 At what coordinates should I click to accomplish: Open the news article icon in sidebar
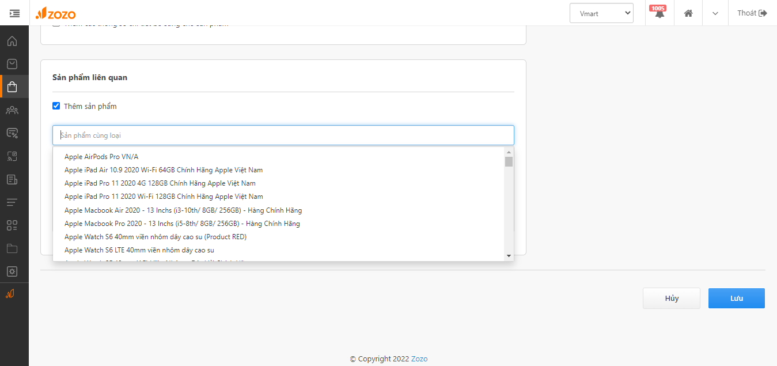tap(12, 179)
